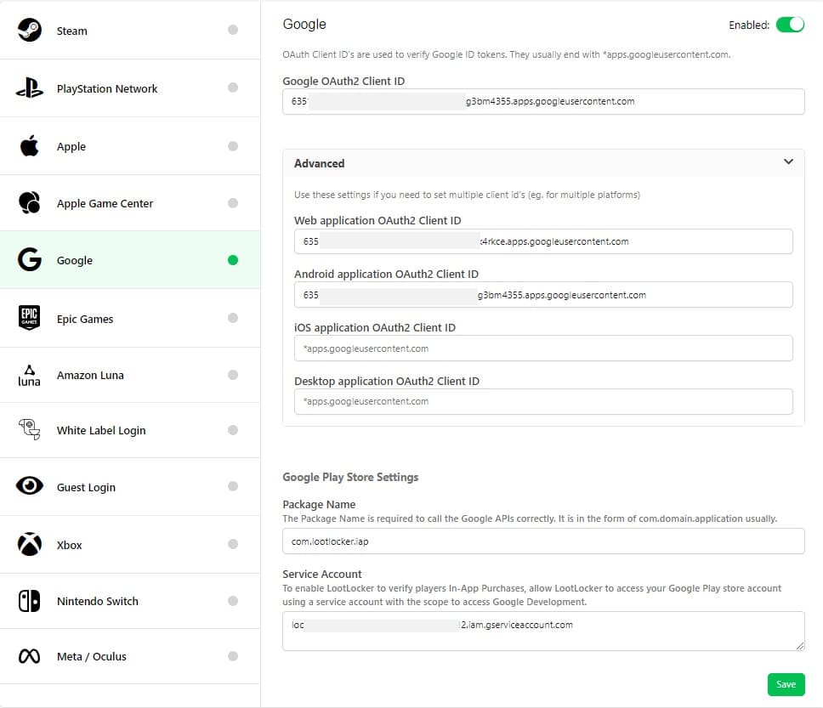Click the Xbox logo icon

[x=30, y=545]
